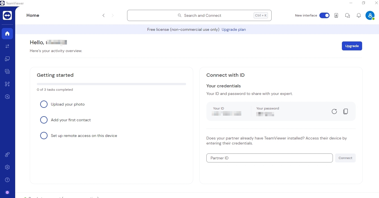
Task: Click the Home page title
Action: click(x=33, y=15)
